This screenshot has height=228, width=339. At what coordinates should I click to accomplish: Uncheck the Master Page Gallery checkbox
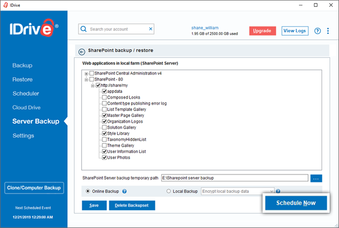(104, 115)
